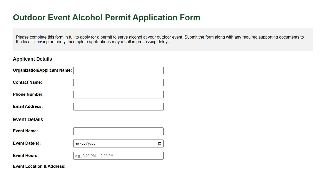Select the instructions paragraph text
326x176 pixels.
point(160,39)
